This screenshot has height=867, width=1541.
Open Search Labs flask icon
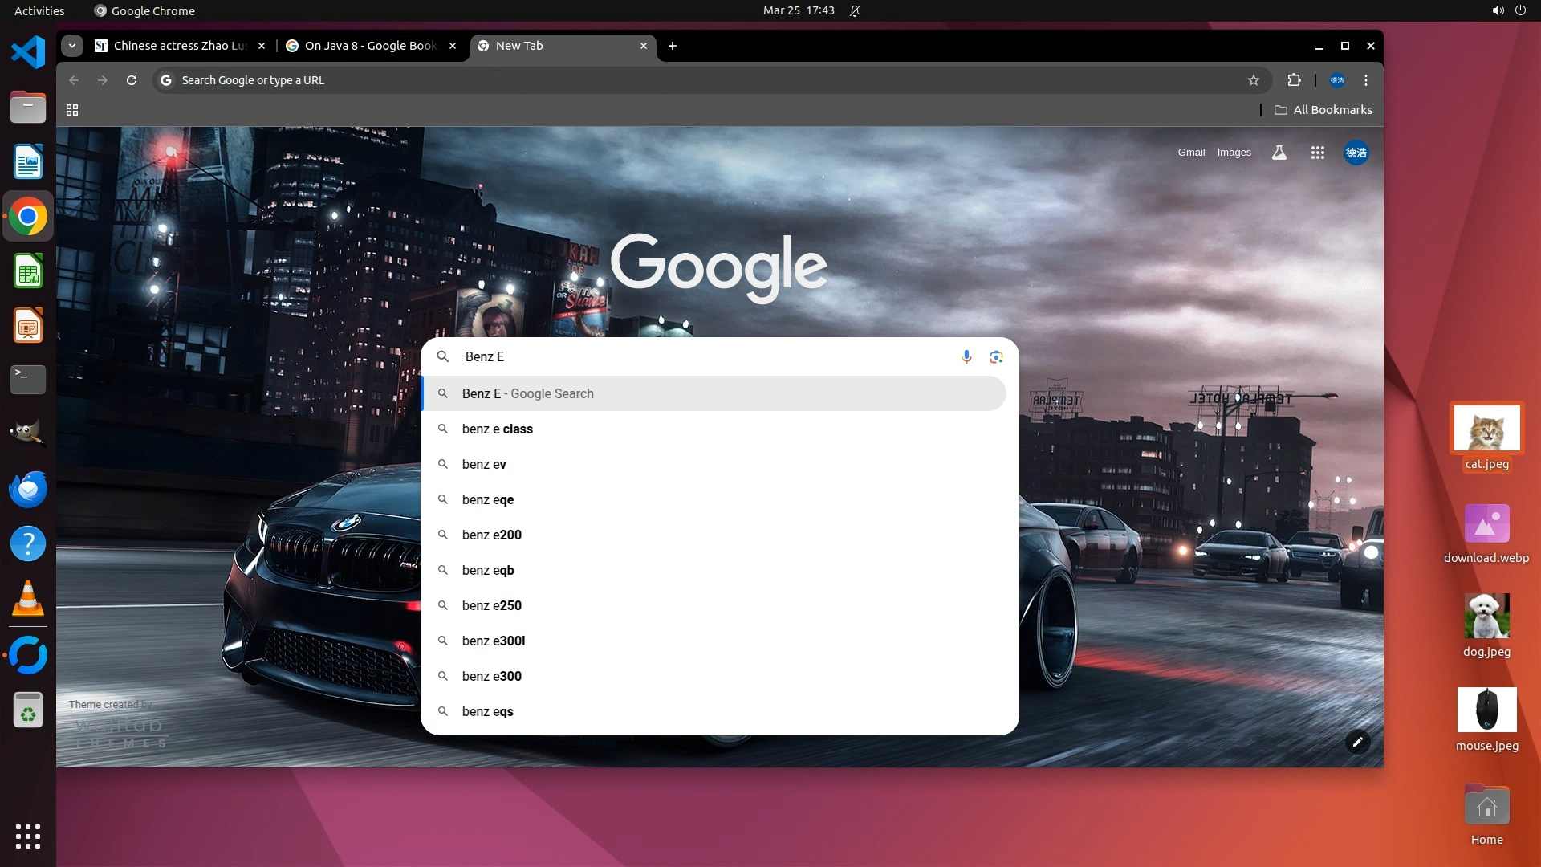click(x=1279, y=153)
